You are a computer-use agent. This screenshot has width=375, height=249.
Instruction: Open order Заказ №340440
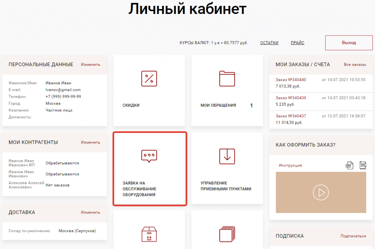[x=290, y=80]
